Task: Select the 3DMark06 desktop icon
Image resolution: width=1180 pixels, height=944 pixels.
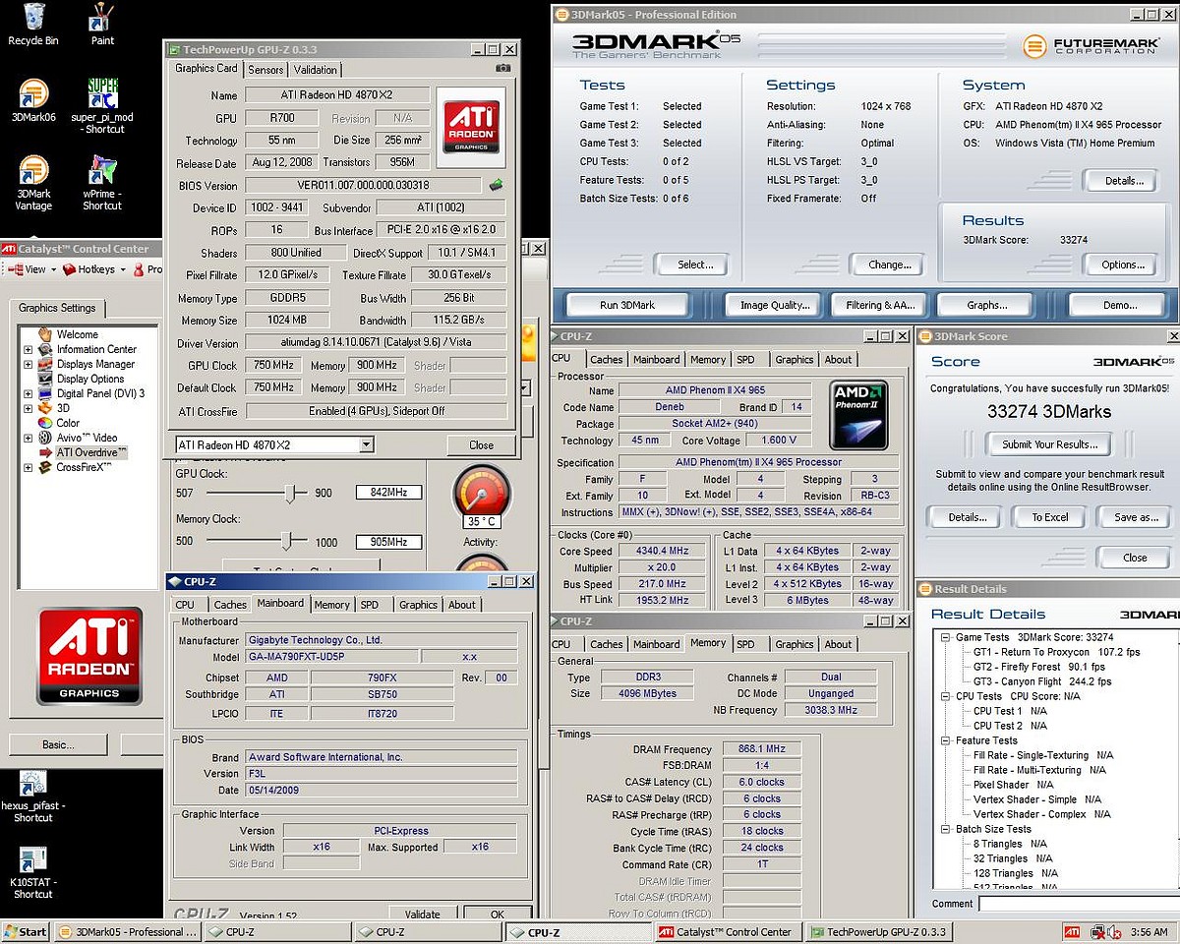Action: pos(33,100)
